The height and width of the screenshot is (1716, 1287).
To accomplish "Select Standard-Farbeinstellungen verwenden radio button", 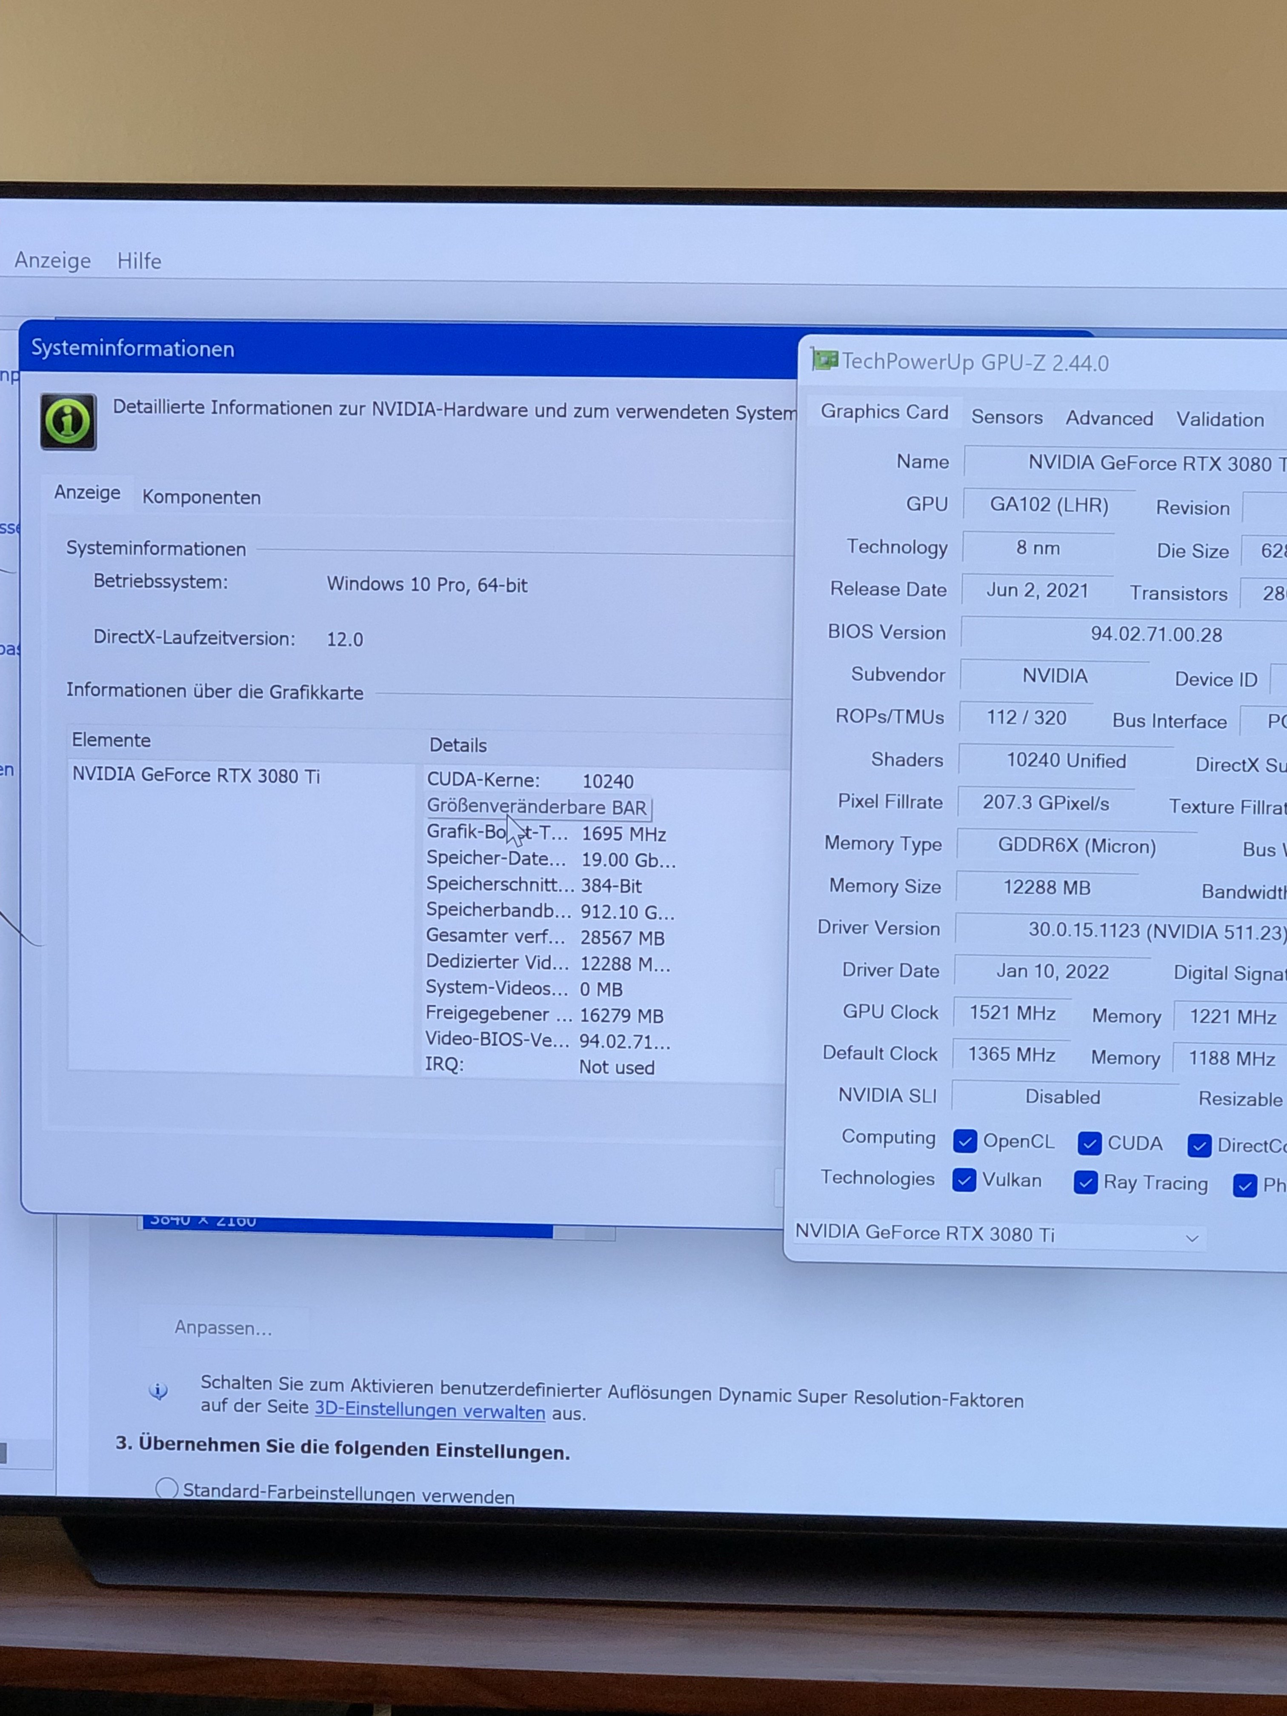I will pos(167,1489).
